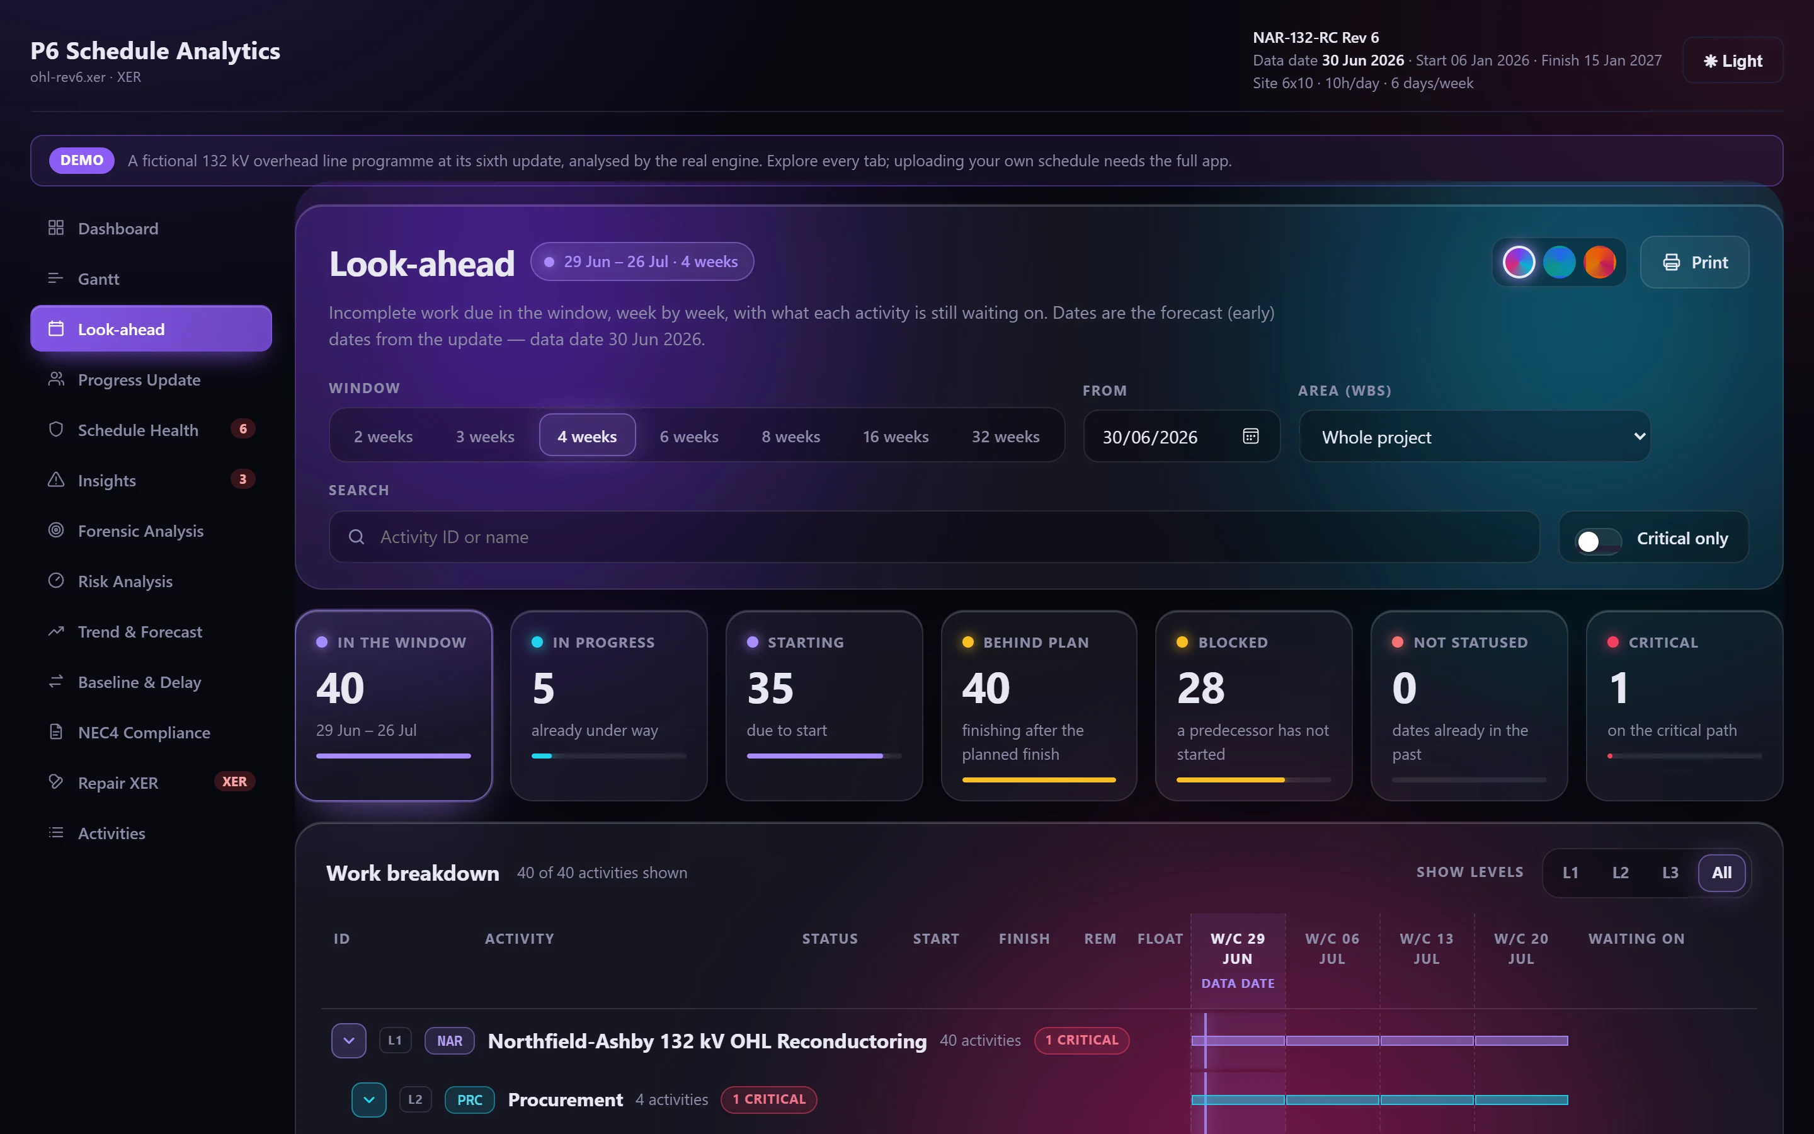Open the Whole project area dropdown

pyautogui.click(x=1475, y=436)
